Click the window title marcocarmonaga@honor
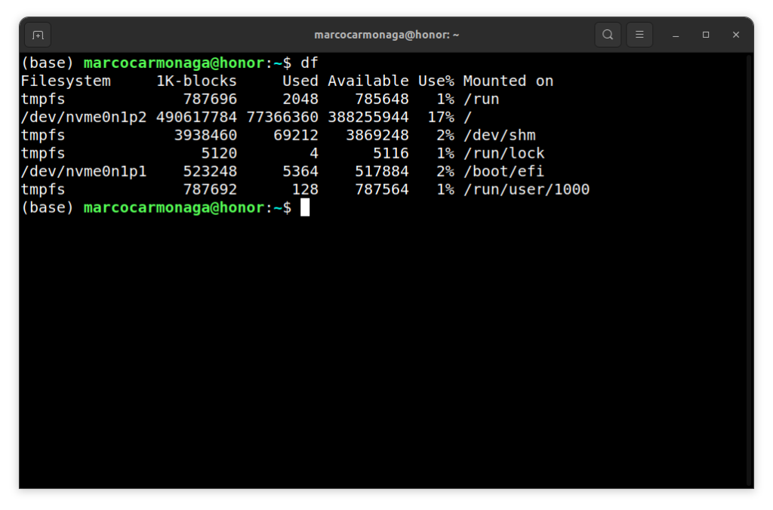The image size is (773, 510). 386,35
